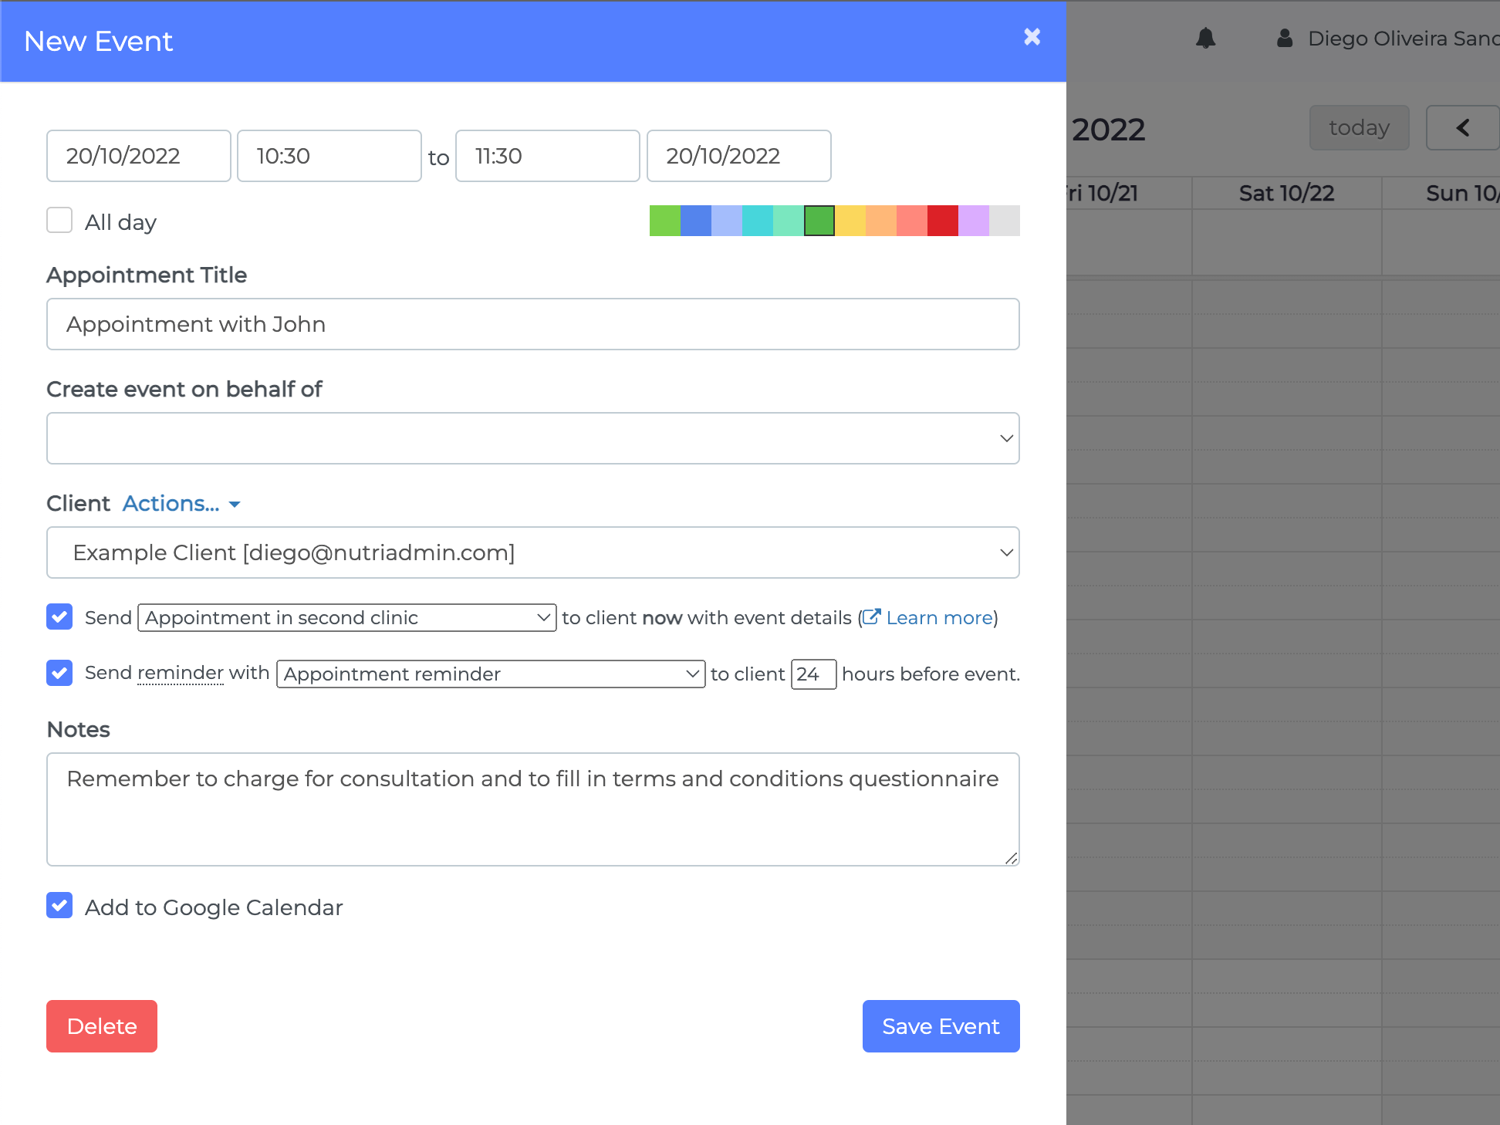1500x1125 pixels.
Task: Untick Add to Google Calendar
Action: tap(59, 906)
